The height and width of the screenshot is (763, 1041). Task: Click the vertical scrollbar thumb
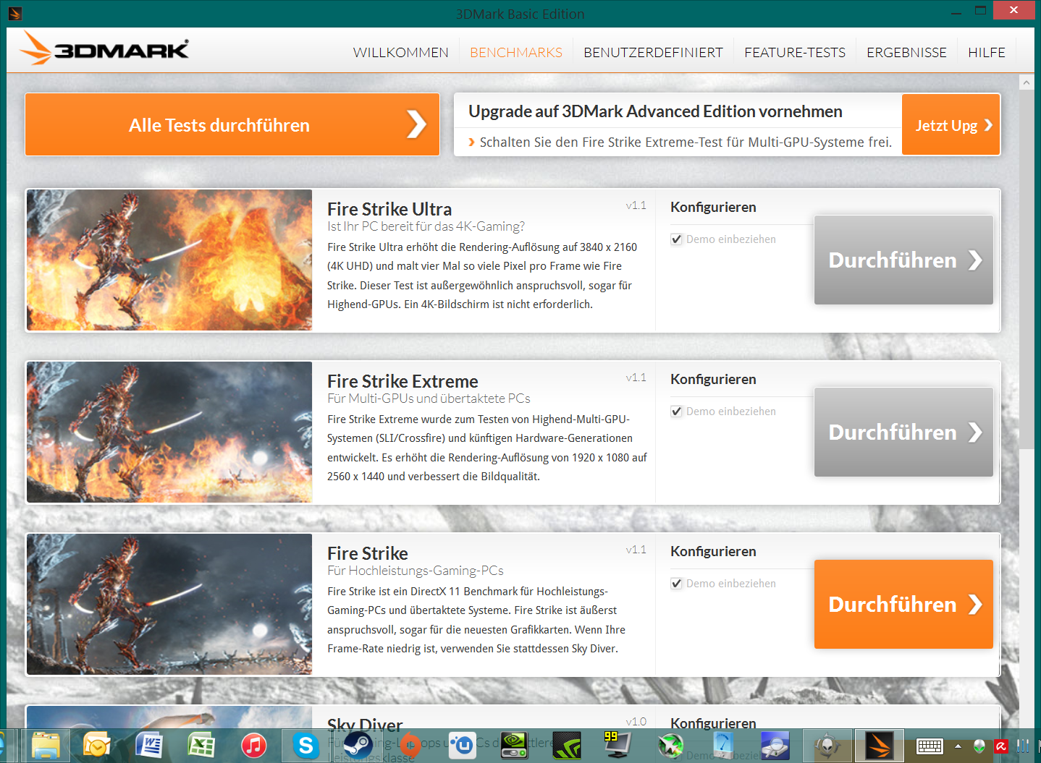pos(1026,269)
